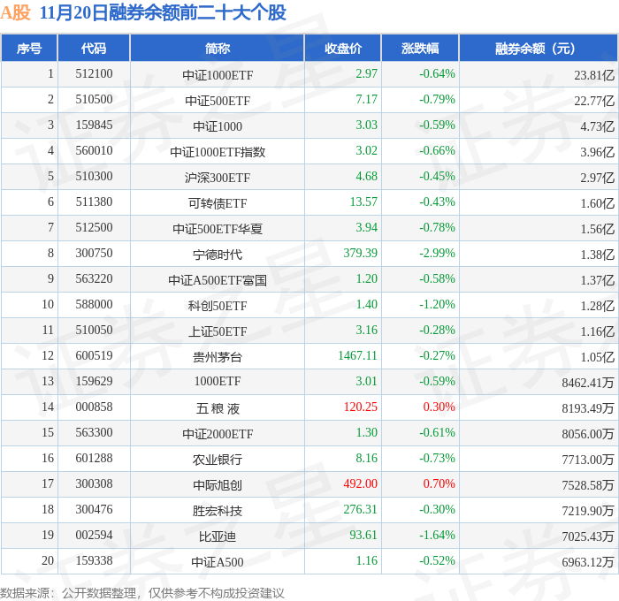Click the 涨跌幅 column header
619x601 pixels.
pyautogui.click(x=420, y=48)
